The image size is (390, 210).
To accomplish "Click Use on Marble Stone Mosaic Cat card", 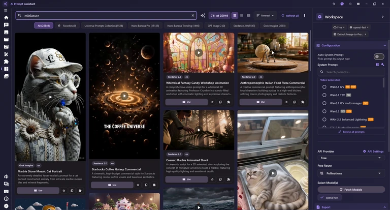I will click(38, 191).
